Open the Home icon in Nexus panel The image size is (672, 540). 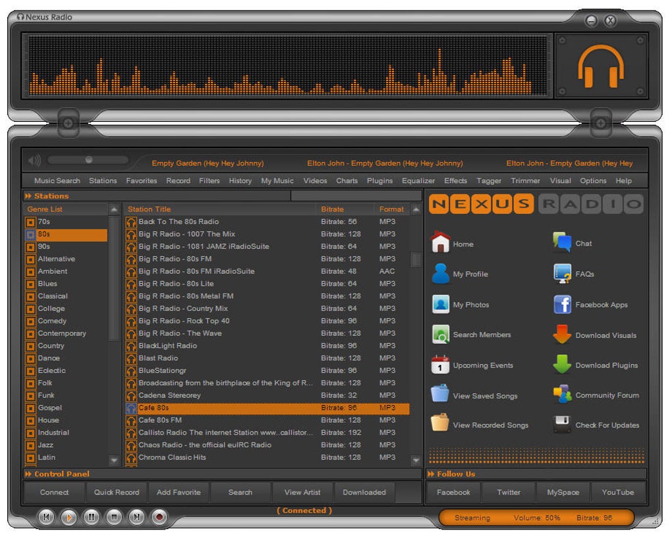click(x=440, y=242)
